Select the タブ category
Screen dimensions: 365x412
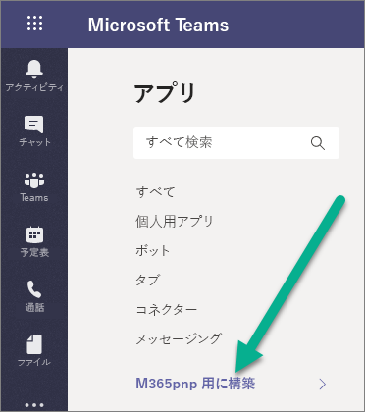(148, 281)
